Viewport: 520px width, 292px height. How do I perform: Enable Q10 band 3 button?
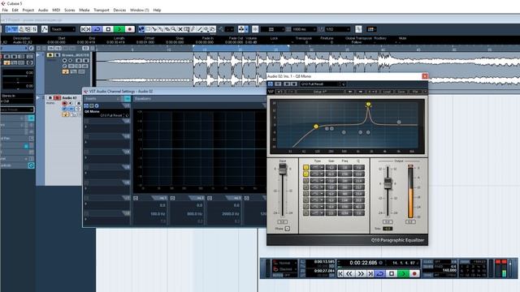click(x=305, y=181)
